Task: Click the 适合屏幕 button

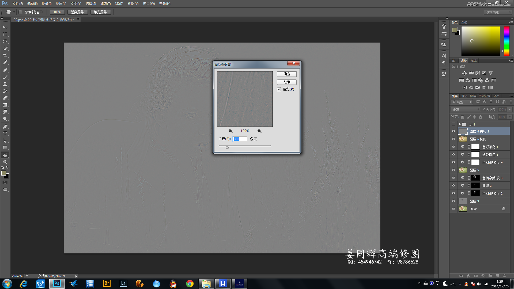Action: coord(77,12)
